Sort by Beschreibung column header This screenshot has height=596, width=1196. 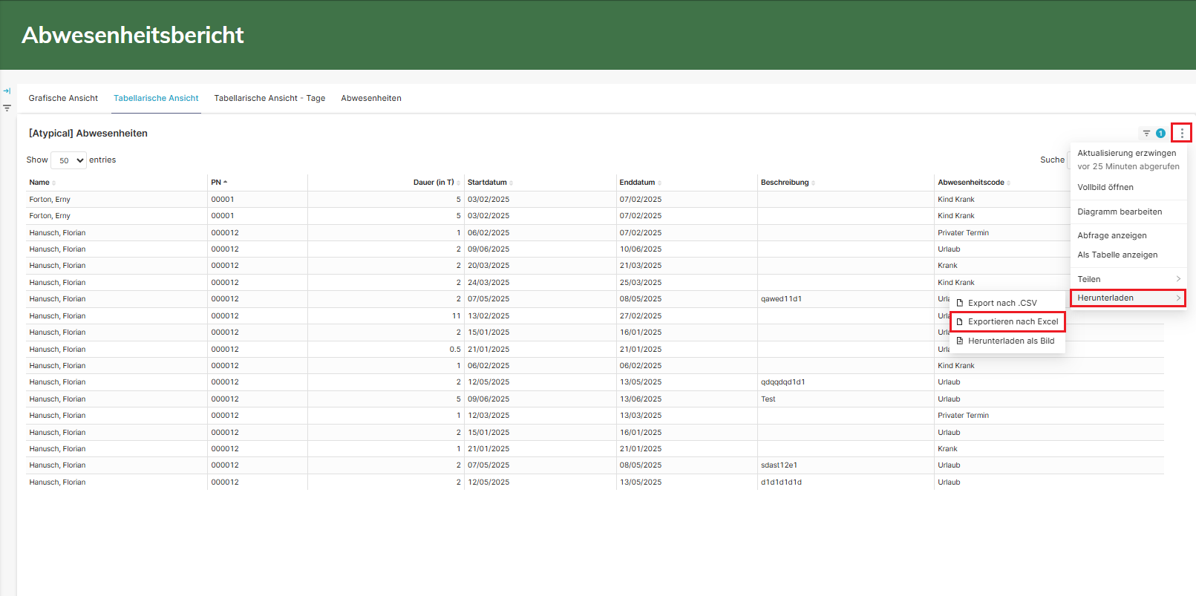(788, 182)
